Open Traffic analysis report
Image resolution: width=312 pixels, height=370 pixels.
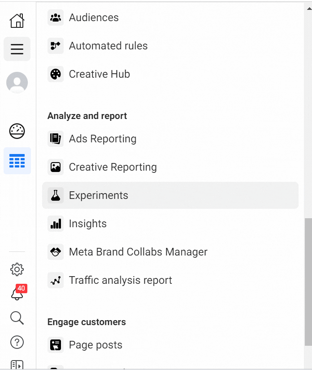pyautogui.click(x=120, y=280)
